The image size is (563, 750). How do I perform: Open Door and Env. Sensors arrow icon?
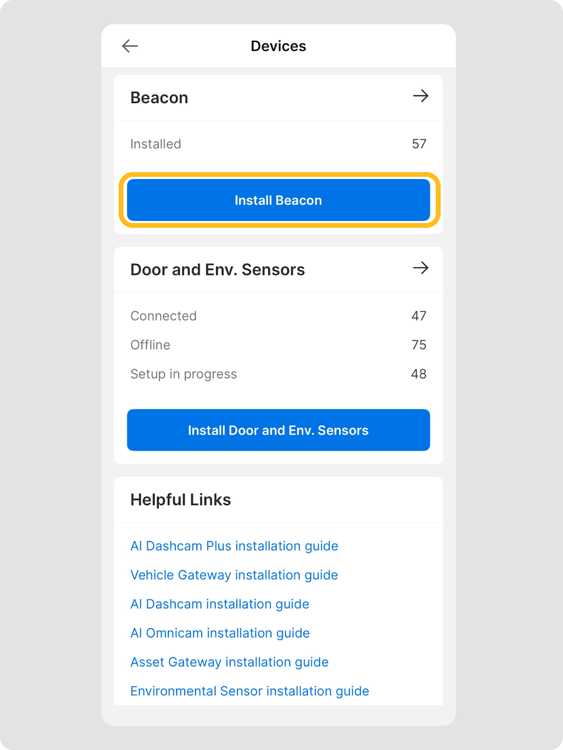420,268
